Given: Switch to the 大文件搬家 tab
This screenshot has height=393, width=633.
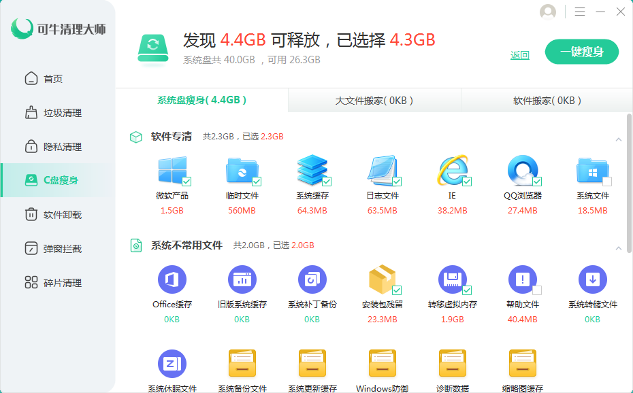Looking at the screenshot, I should click(x=374, y=101).
